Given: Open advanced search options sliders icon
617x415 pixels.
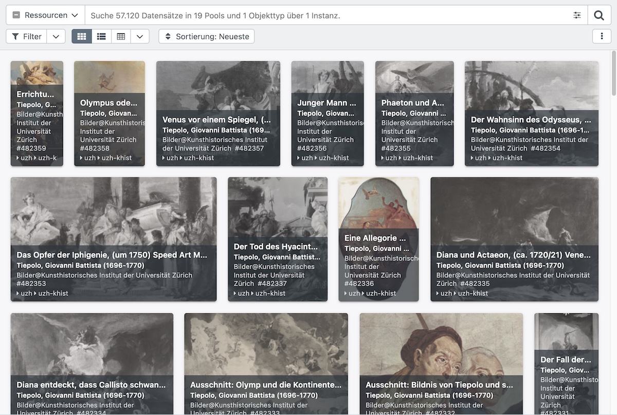Looking at the screenshot, I should tap(577, 15).
